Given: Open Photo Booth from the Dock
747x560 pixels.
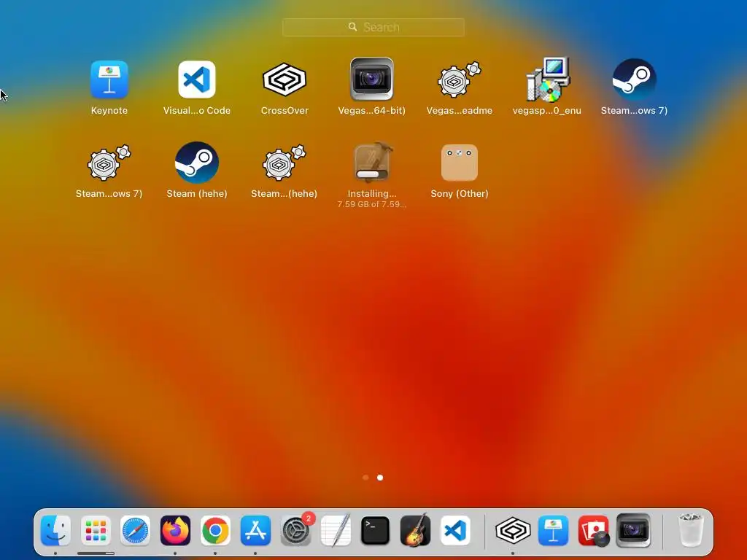Looking at the screenshot, I should pyautogui.click(x=593, y=531).
